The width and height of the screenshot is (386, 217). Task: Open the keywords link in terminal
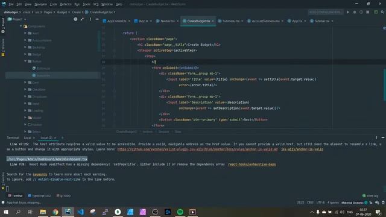40,174
